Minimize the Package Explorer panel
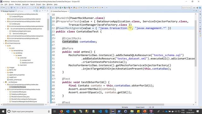This screenshot has height=114, width=202. click(x=45, y=11)
